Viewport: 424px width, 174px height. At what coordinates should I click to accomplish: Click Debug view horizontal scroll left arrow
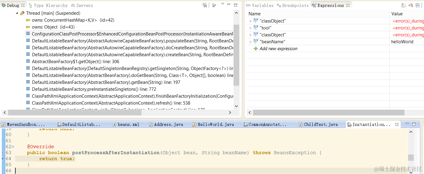(x=4, y=113)
